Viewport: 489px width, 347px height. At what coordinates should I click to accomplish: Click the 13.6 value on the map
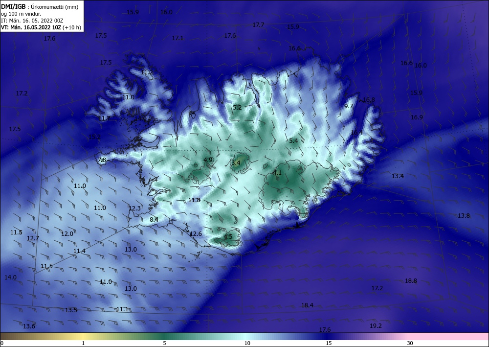29,326
